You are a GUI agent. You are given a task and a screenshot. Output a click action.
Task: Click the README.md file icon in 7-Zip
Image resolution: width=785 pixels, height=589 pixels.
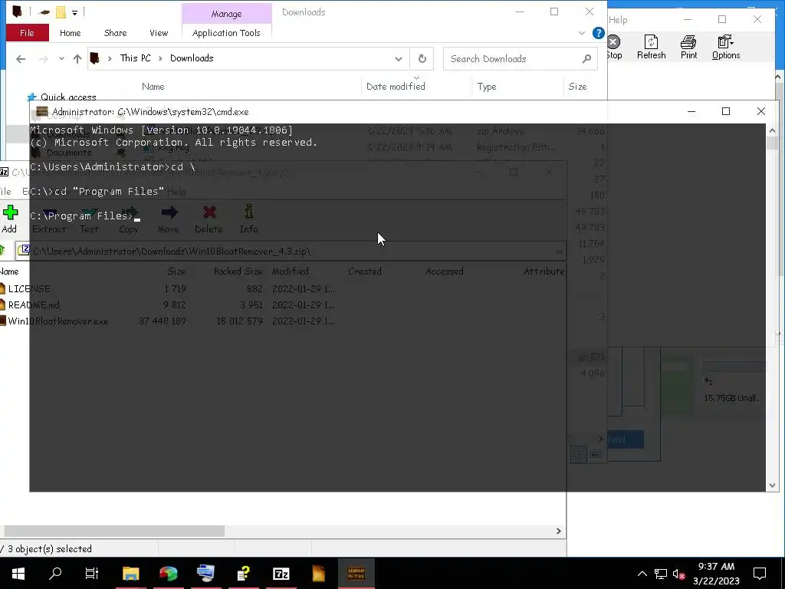pyautogui.click(x=2, y=304)
